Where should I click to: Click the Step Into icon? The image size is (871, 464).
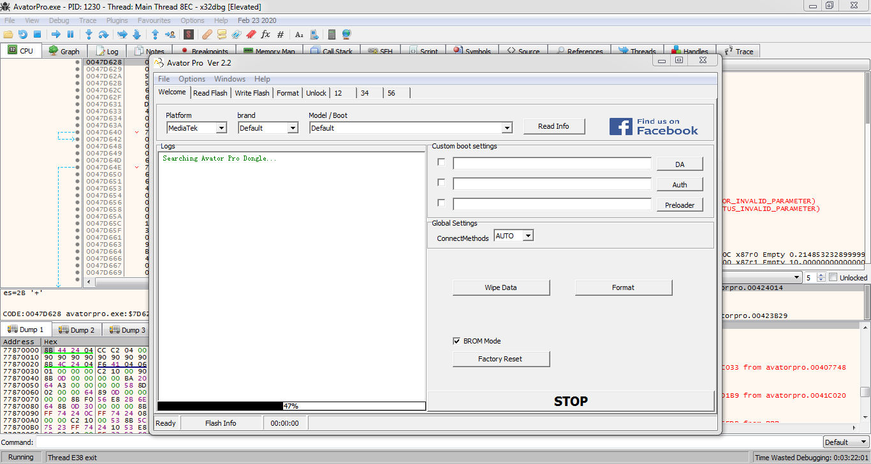click(89, 34)
